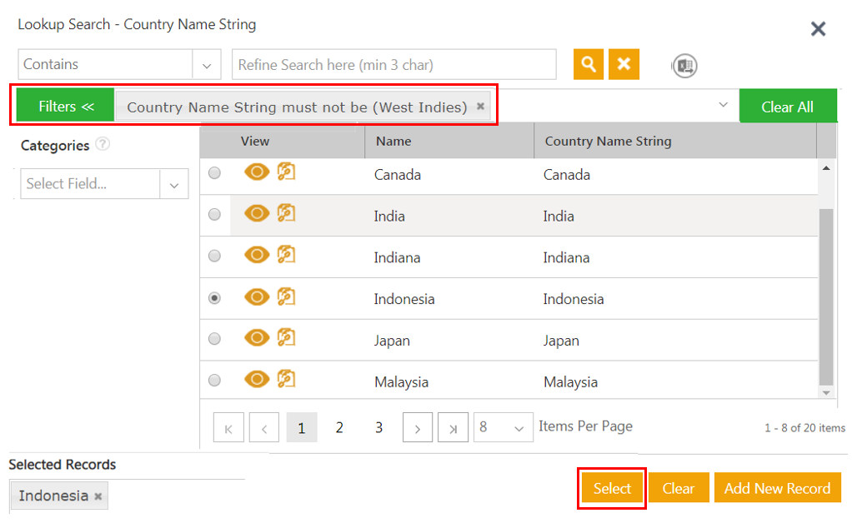Click the orange X clear search icon
This screenshot has width=852, height=523.
[624, 64]
